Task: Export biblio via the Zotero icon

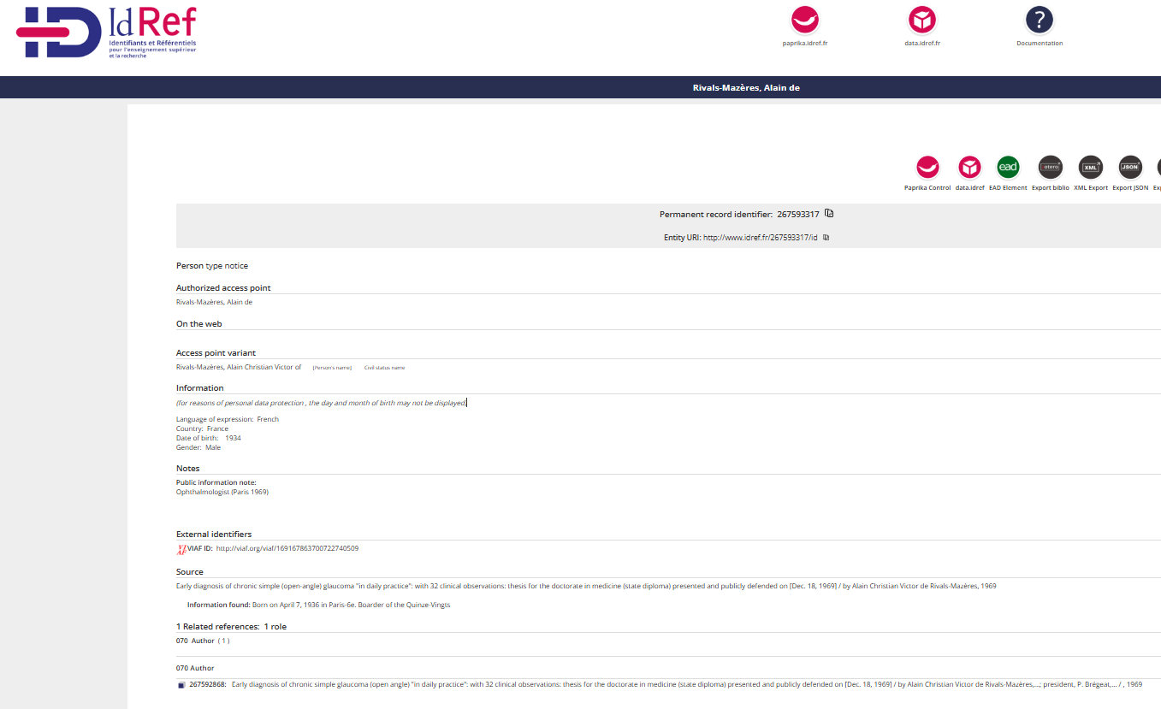Action: pos(1050,168)
